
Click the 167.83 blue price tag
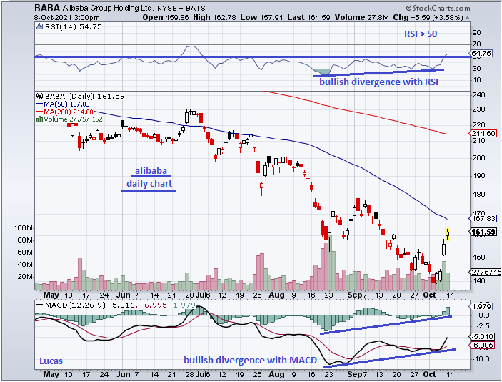click(483, 218)
